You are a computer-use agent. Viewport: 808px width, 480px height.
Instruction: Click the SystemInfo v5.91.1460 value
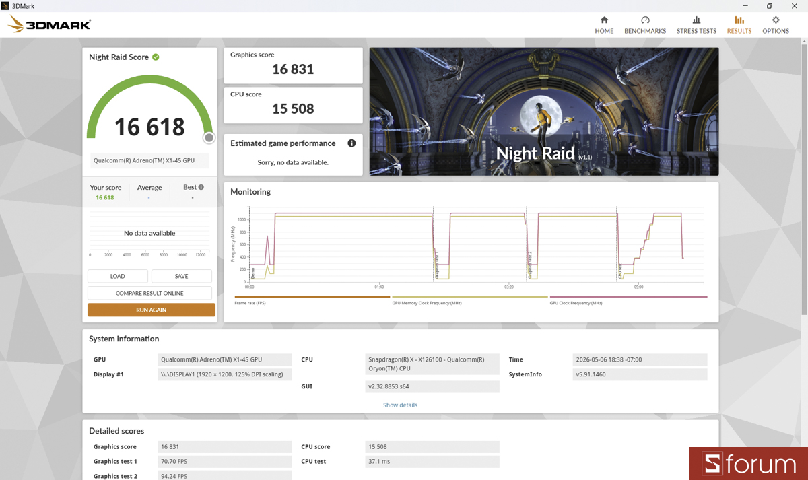(640, 374)
